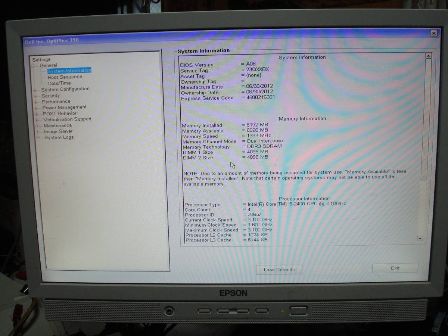Click the Core Count value '4'
448x336 pixels.
pos(249,209)
